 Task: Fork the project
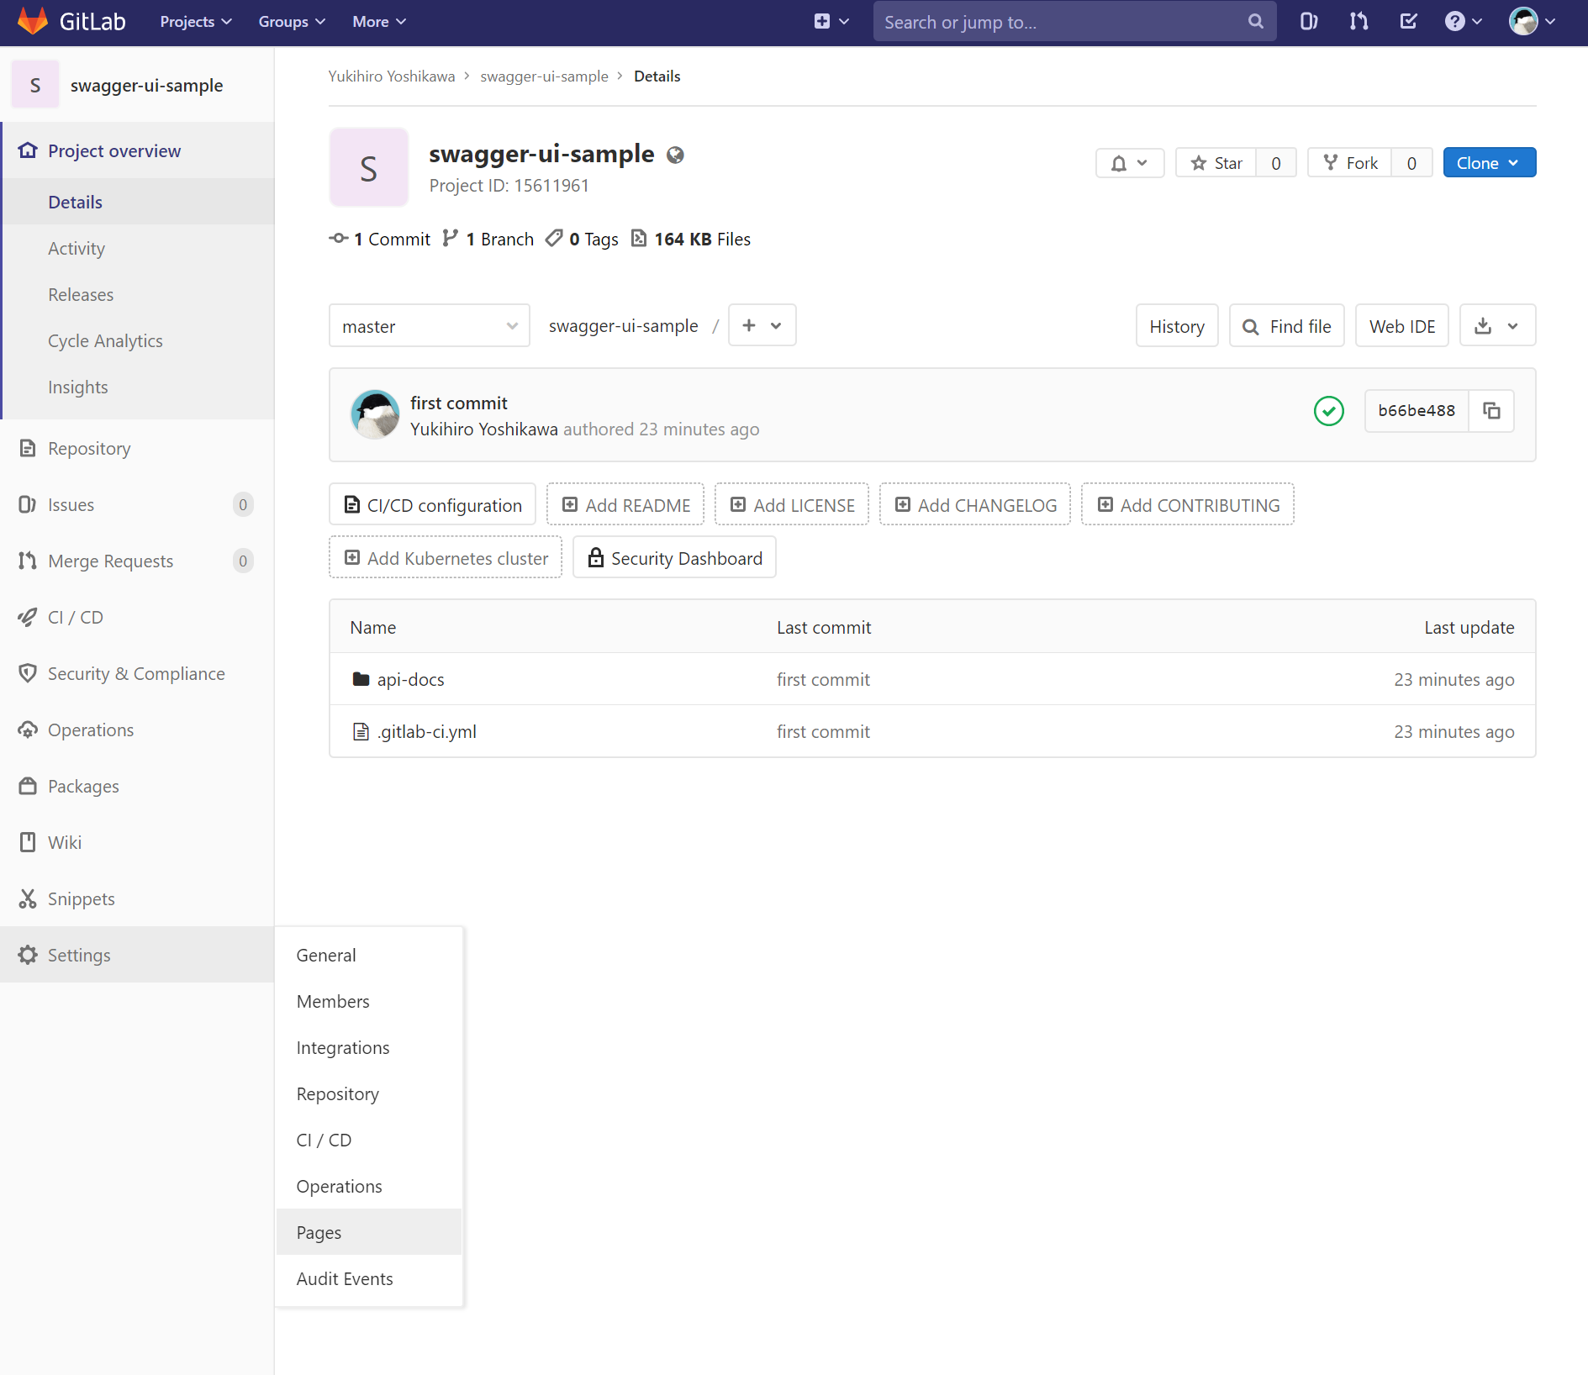pyautogui.click(x=1350, y=163)
